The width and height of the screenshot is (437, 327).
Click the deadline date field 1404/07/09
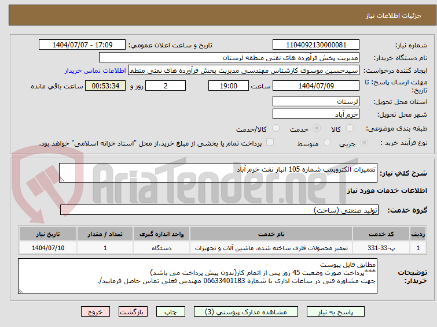316,86
